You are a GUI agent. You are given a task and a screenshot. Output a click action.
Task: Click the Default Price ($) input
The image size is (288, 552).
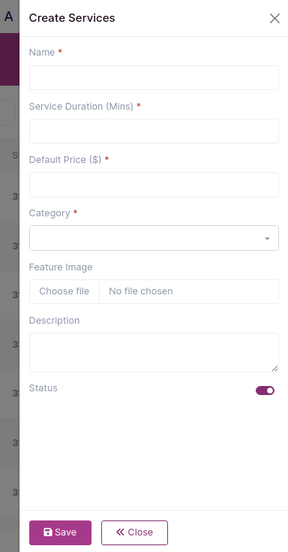(x=154, y=185)
